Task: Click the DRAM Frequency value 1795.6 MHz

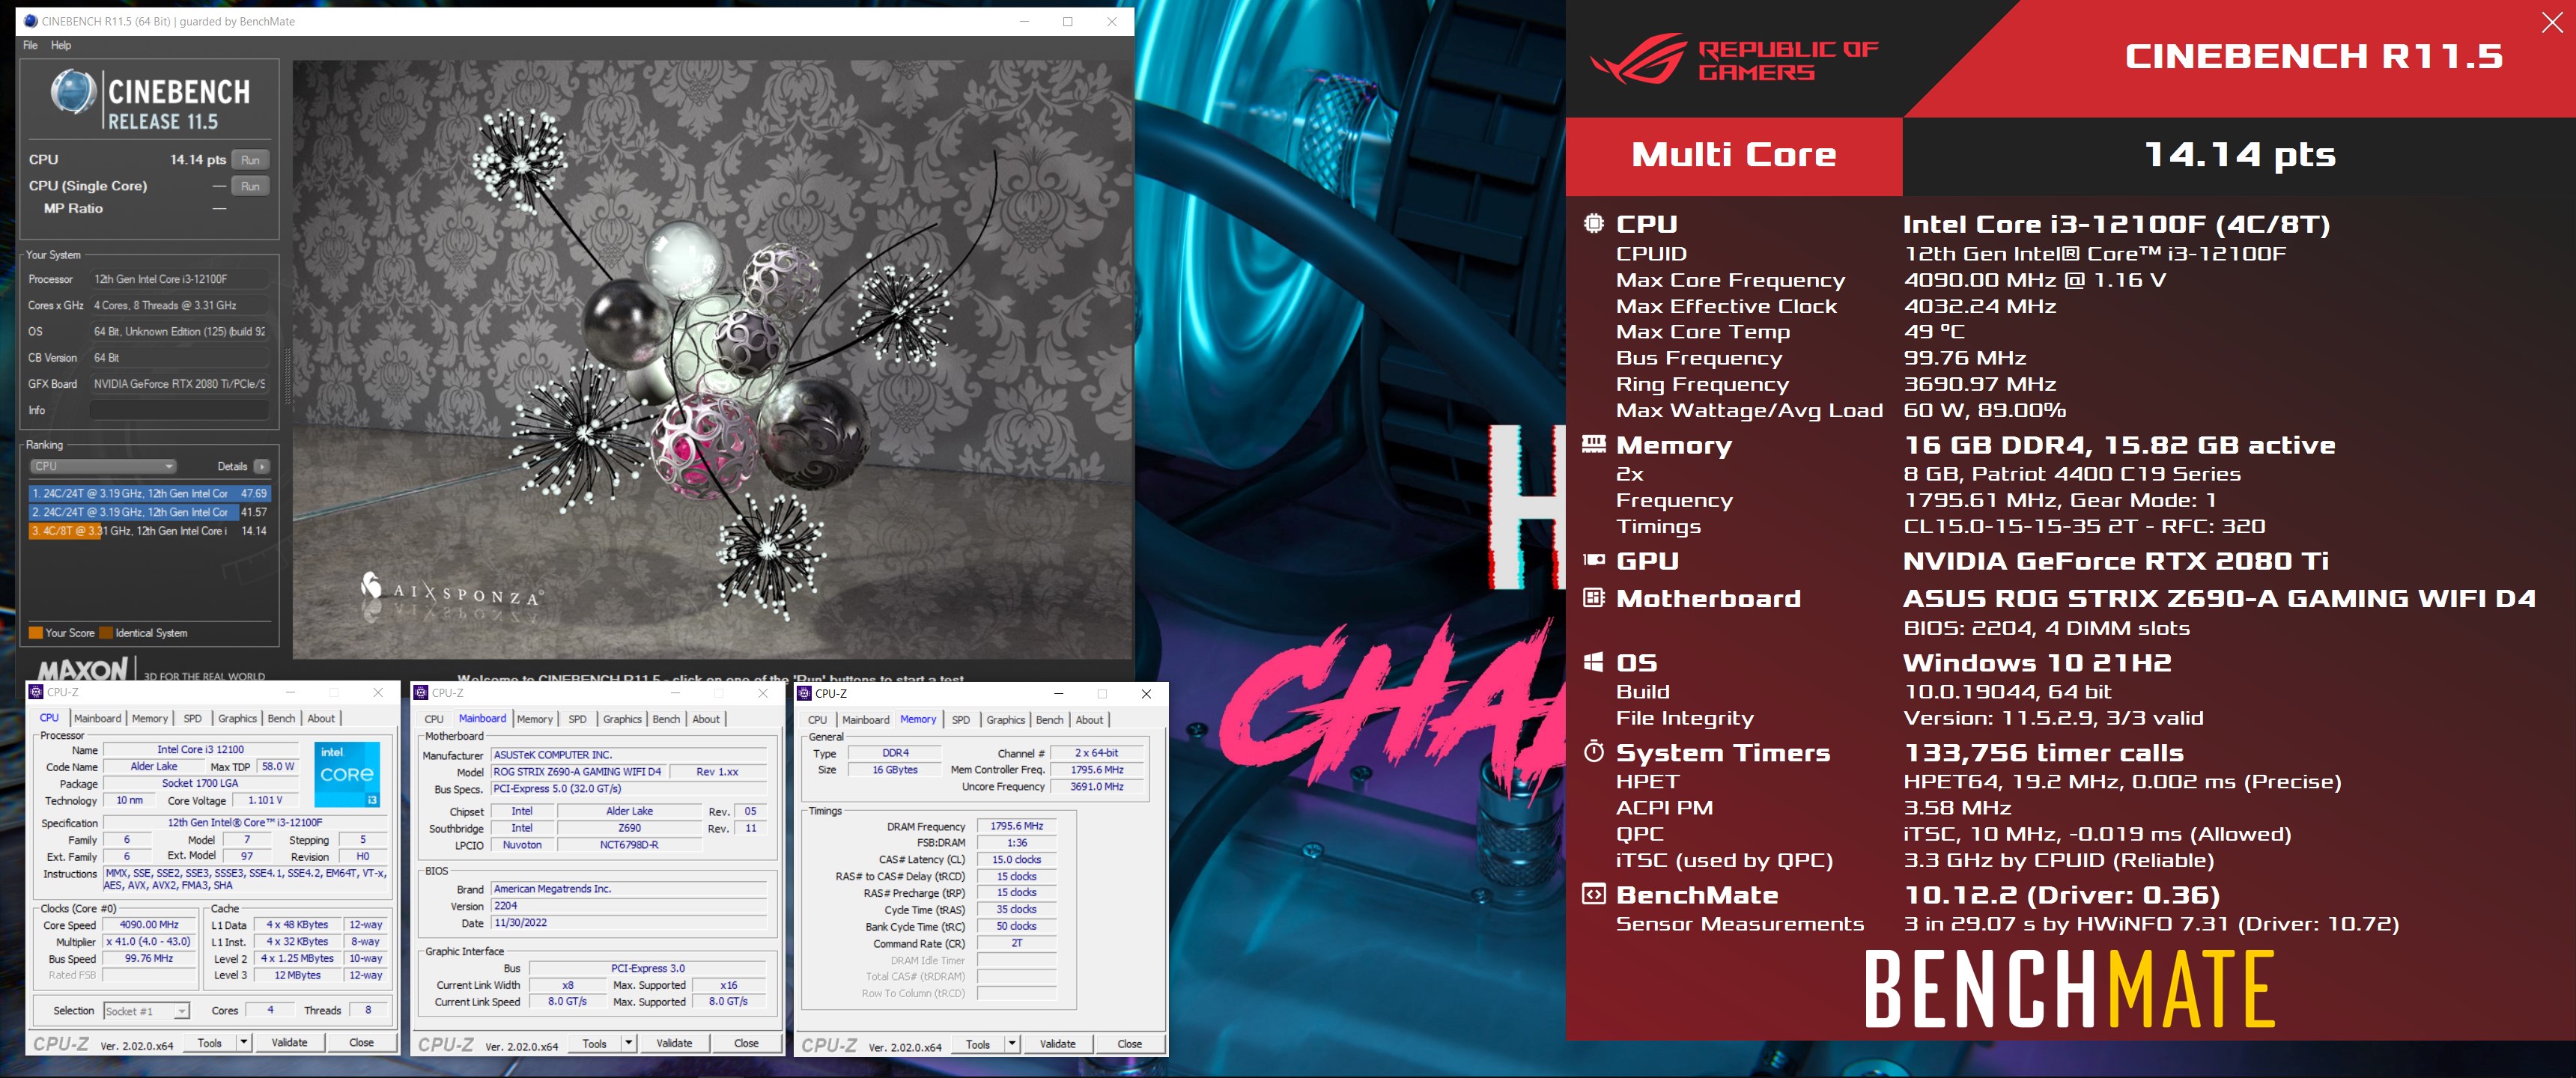Action: (1017, 826)
